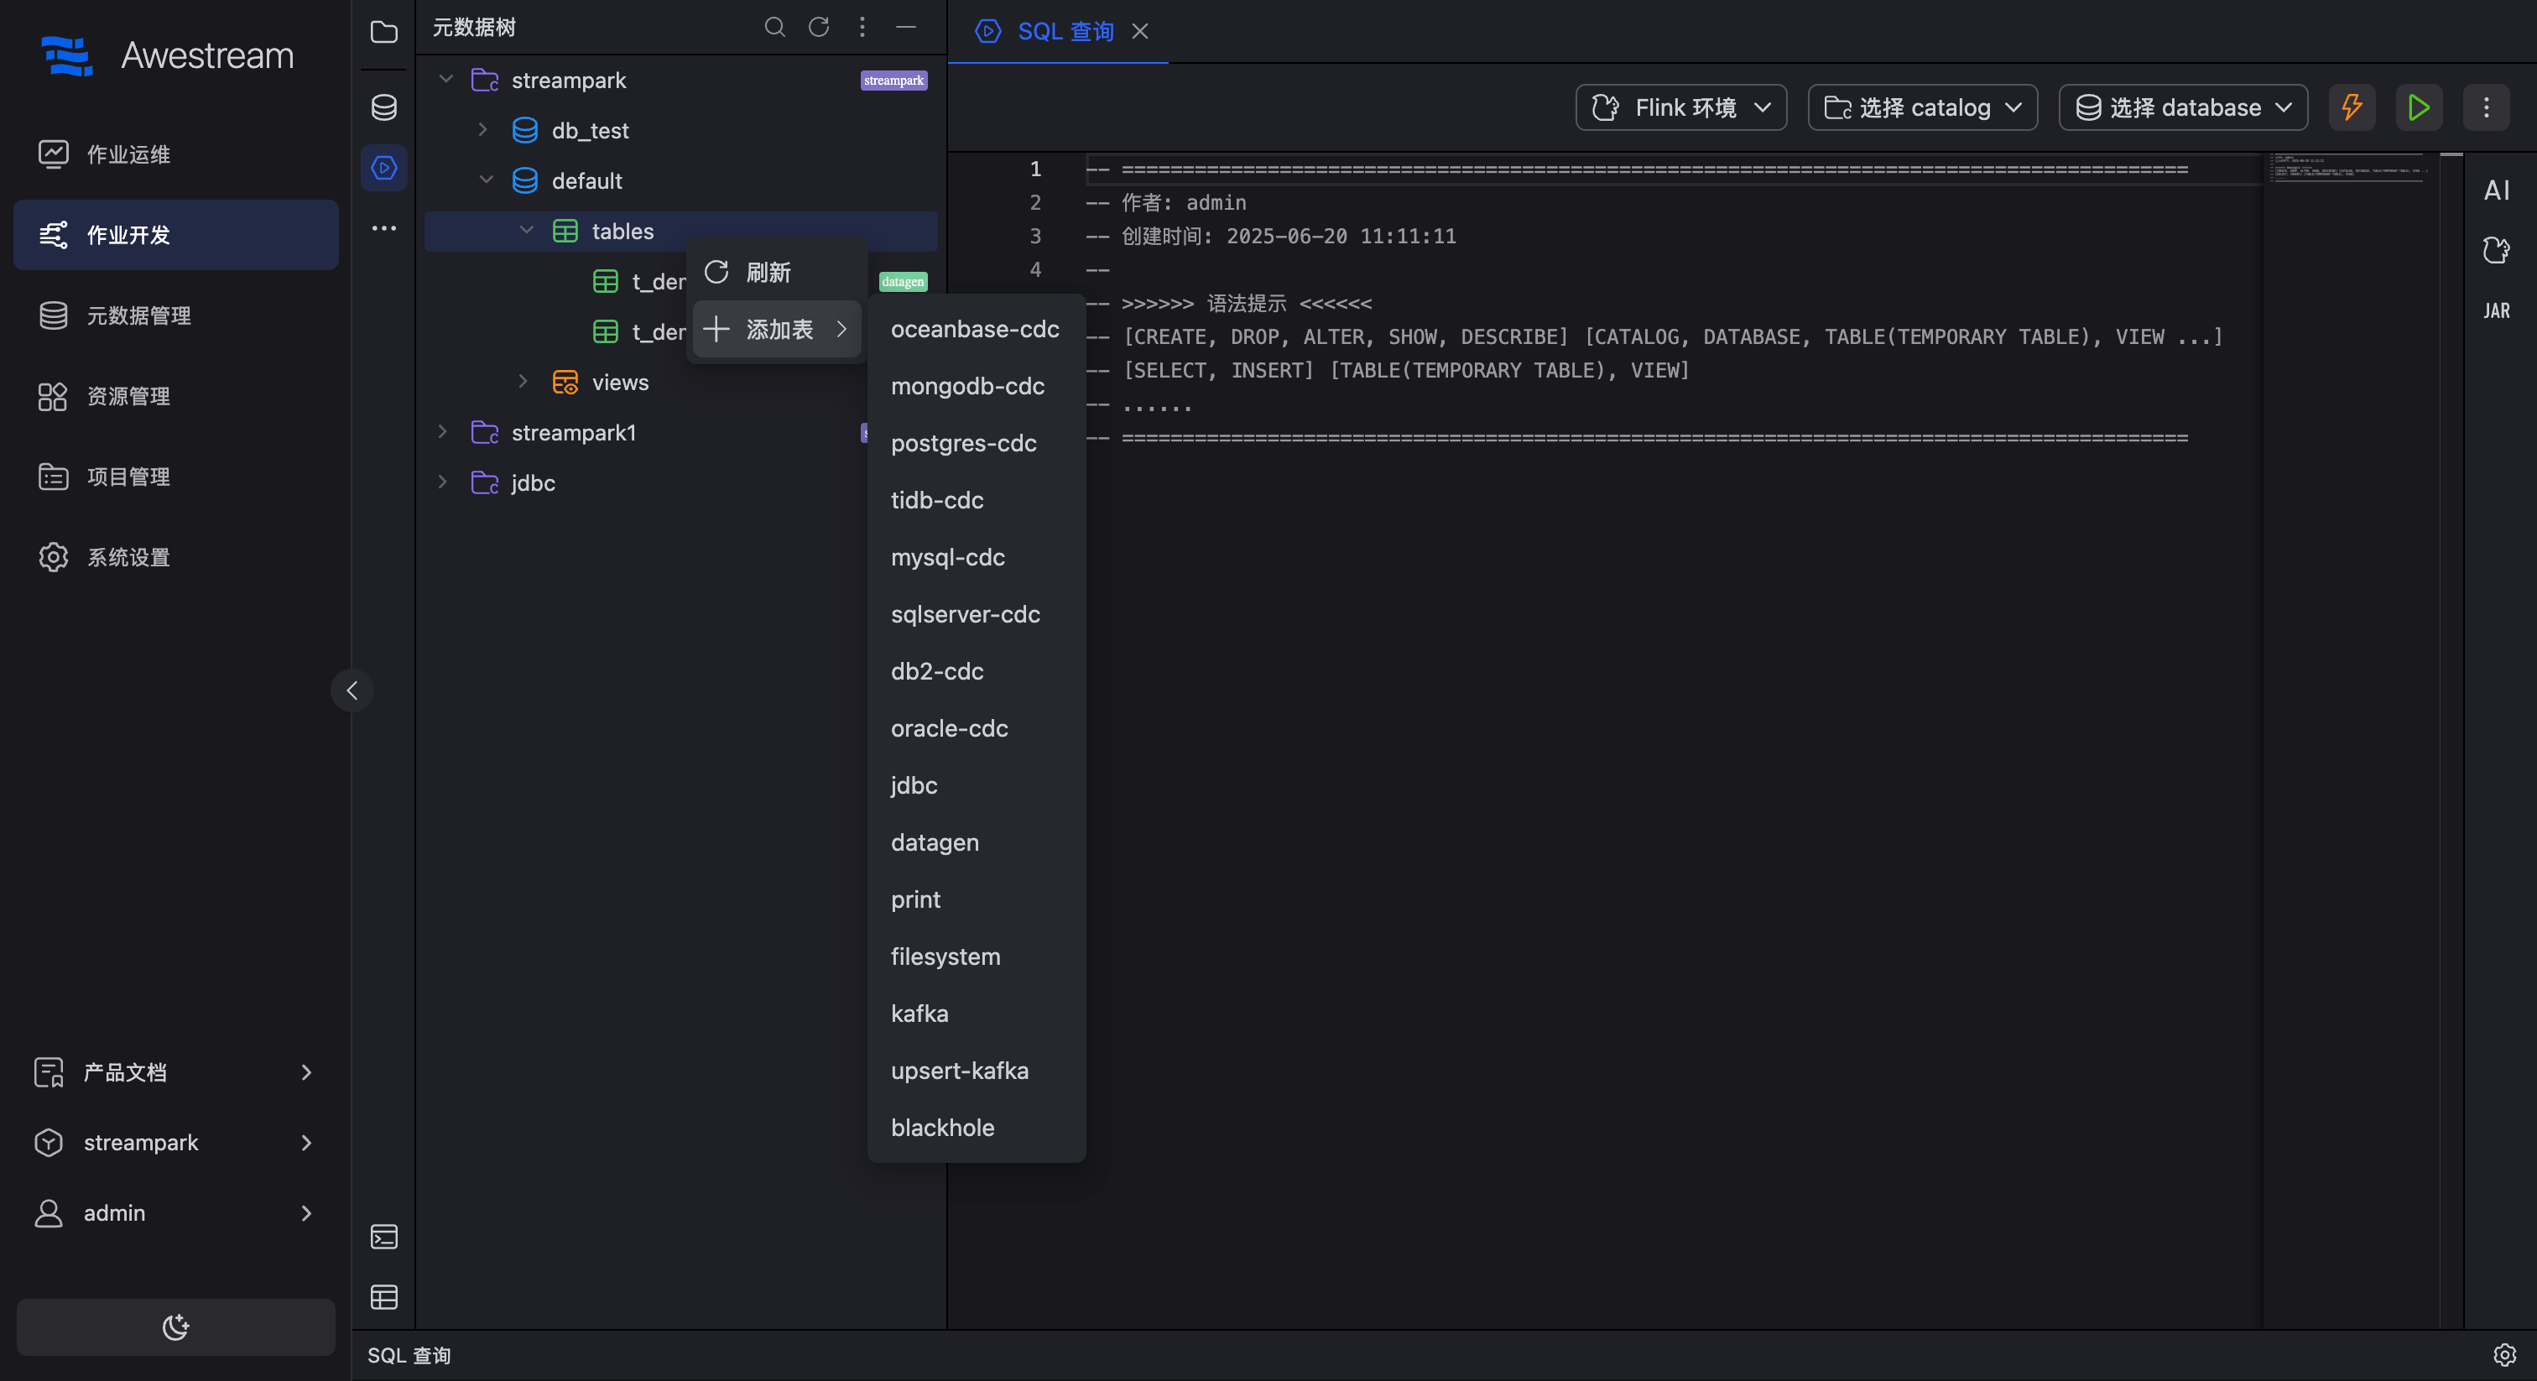
Task: Choose oracle-cdc connector
Action: [976, 729]
